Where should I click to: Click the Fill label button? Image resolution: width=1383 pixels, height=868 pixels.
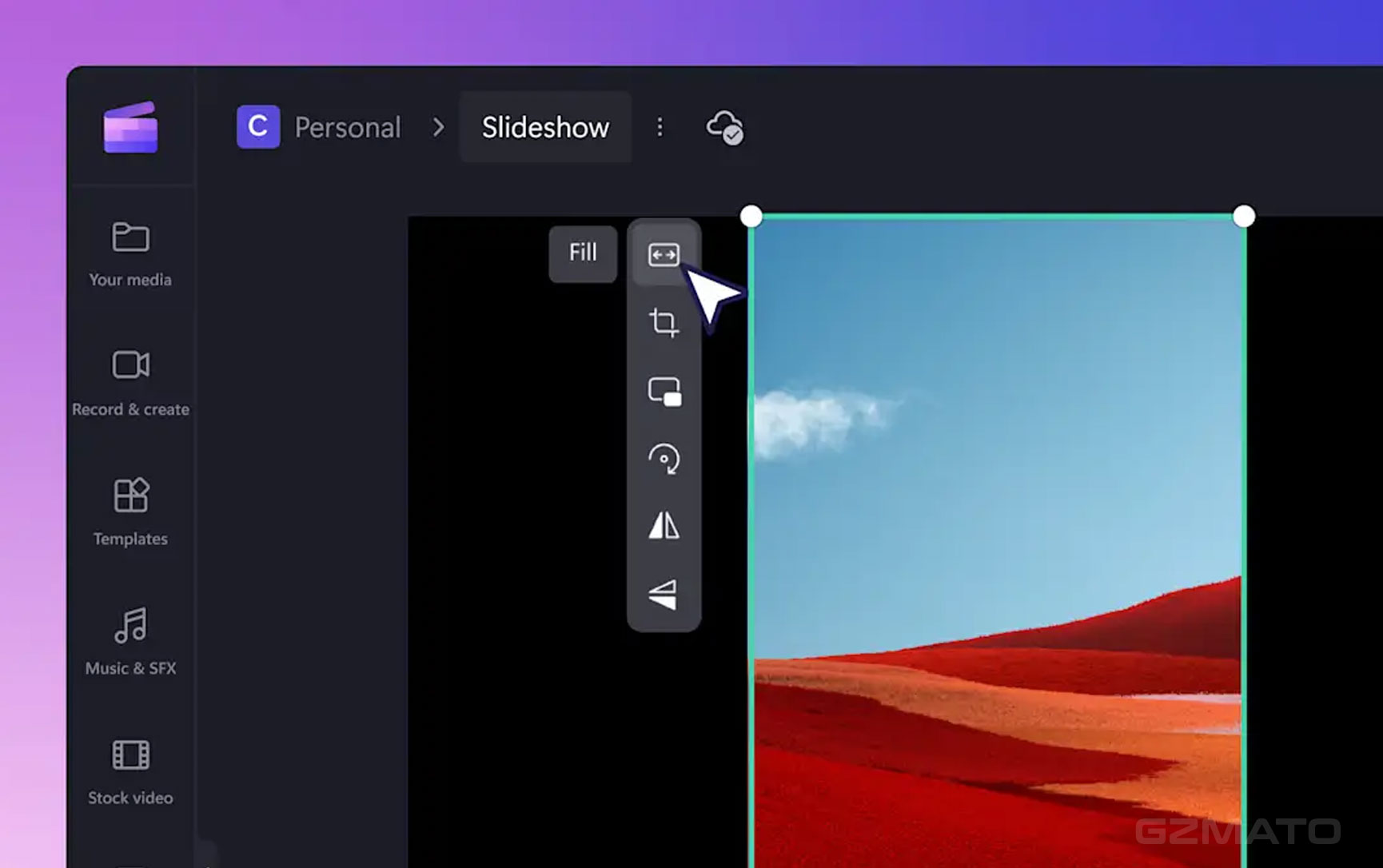coord(583,253)
